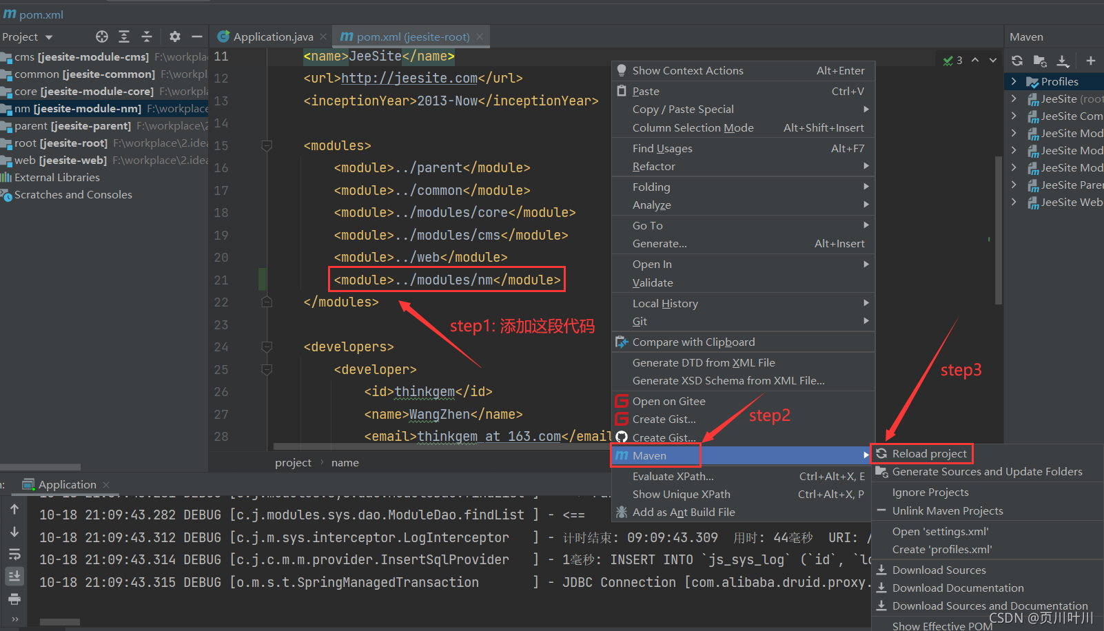1104x631 pixels.
Task: Expand the JeeSite Web Maven node
Action: click(x=1014, y=202)
